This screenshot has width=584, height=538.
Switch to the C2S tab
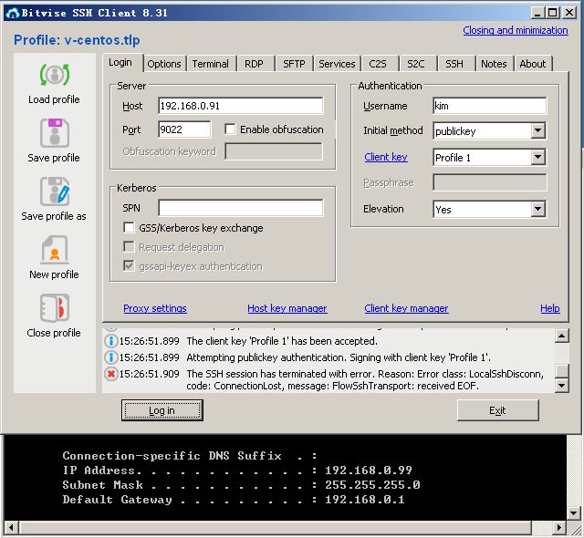click(x=378, y=64)
